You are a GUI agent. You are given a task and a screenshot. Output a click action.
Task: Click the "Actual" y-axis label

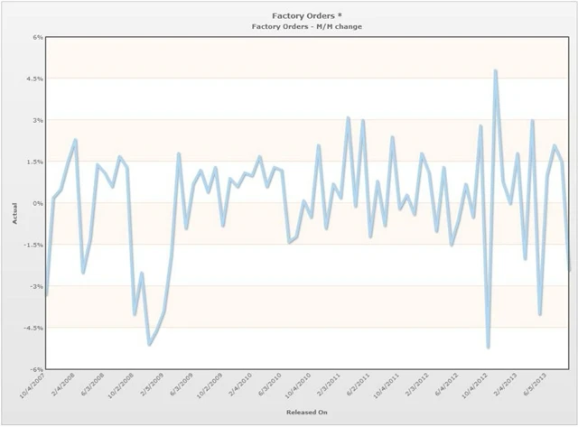click(14, 213)
